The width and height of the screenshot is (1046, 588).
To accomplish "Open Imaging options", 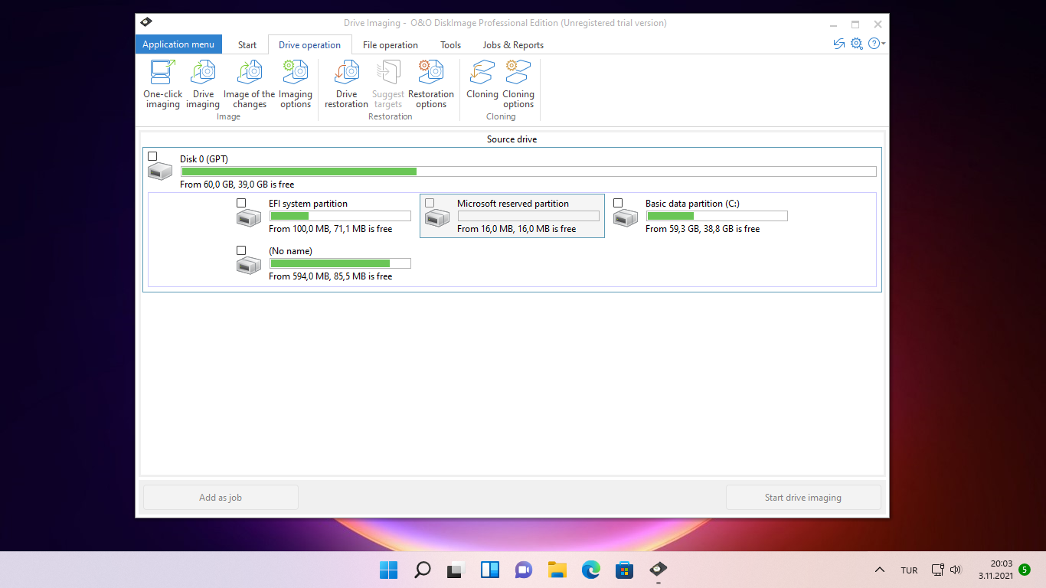I will click(x=296, y=84).
